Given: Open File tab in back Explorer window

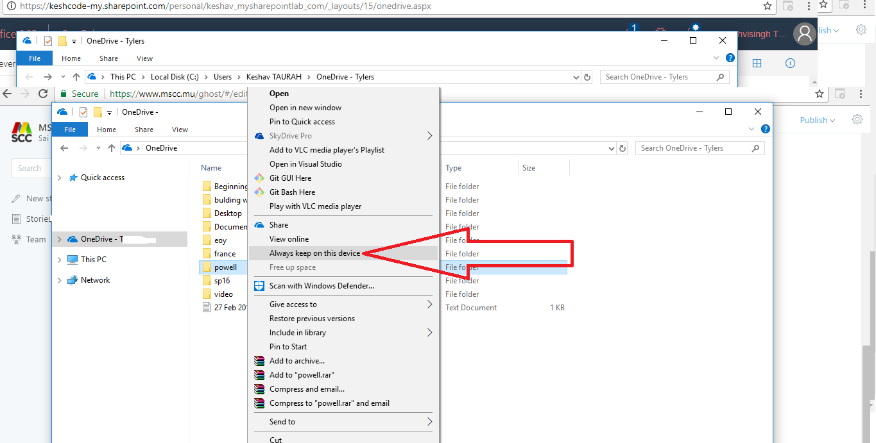Looking at the screenshot, I should 35,58.
